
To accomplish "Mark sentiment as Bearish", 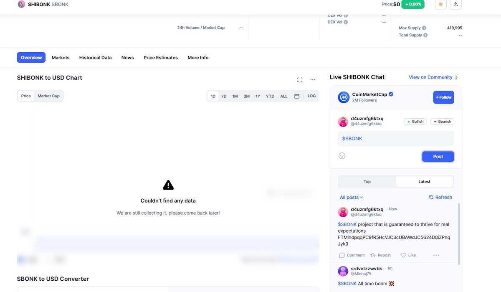I will coord(442,122).
